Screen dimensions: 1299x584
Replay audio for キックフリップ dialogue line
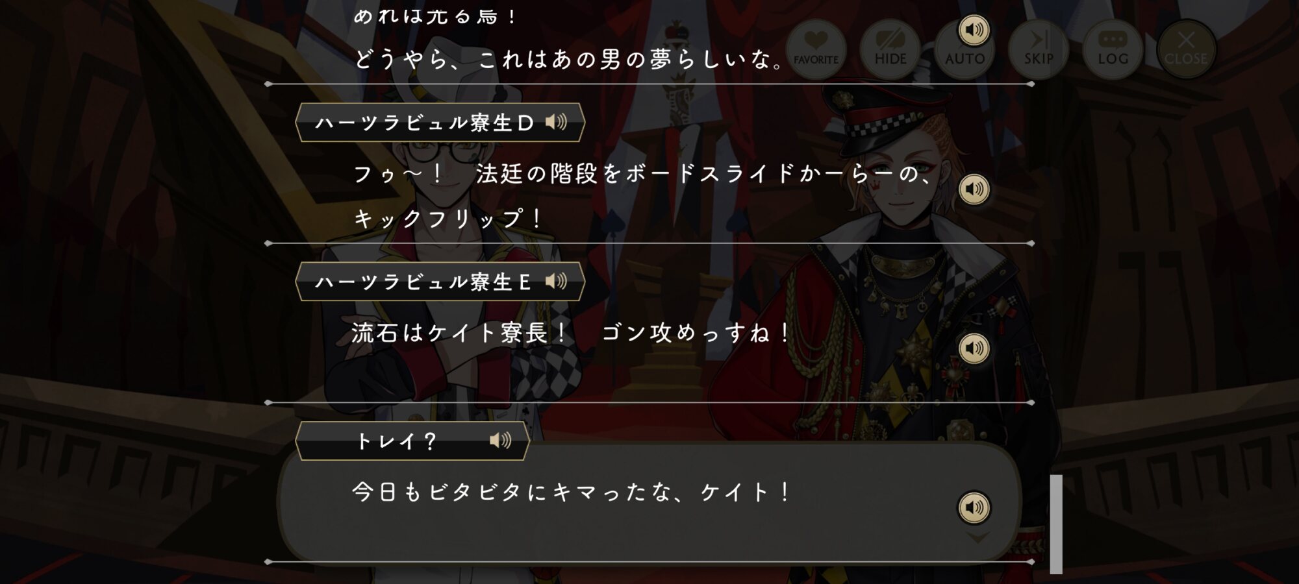click(x=974, y=189)
